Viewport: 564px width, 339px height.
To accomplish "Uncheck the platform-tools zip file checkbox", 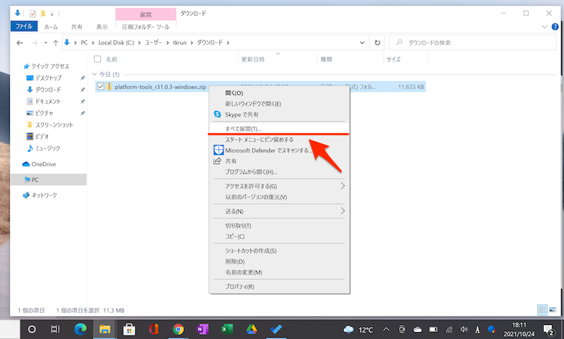I will [101, 87].
